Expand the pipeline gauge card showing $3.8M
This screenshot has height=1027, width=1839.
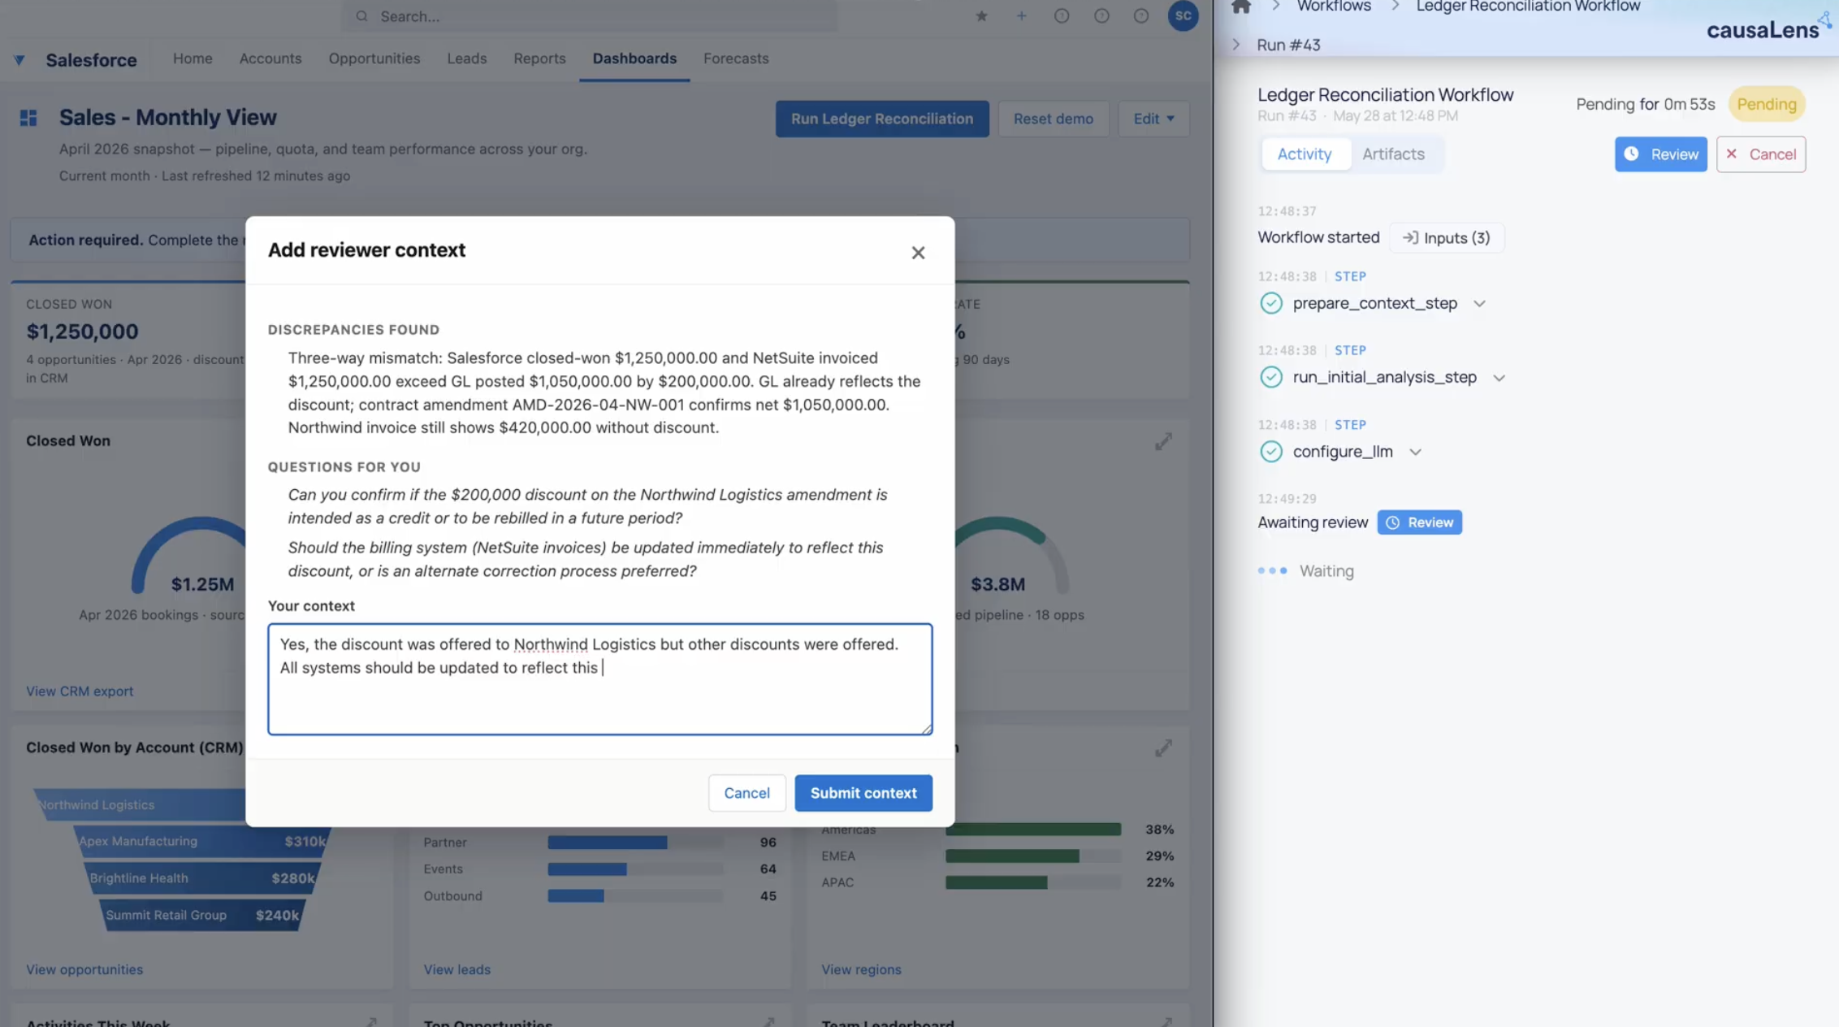tap(1163, 441)
